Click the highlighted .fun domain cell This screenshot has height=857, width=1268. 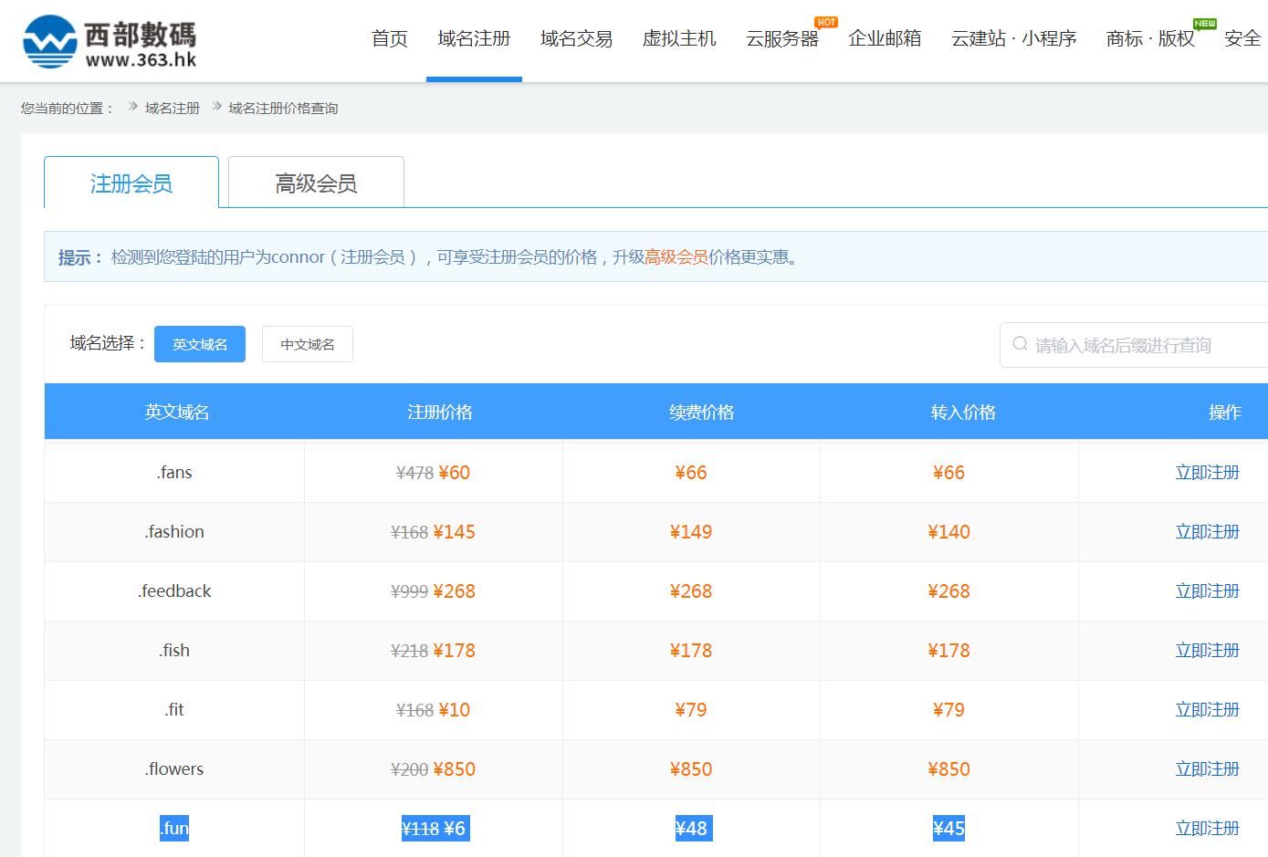pyautogui.click(x=174, y=828)
